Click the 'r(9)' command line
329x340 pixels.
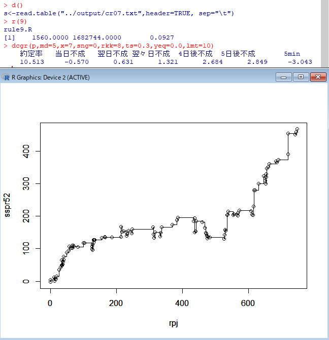[x=15, y=21]
